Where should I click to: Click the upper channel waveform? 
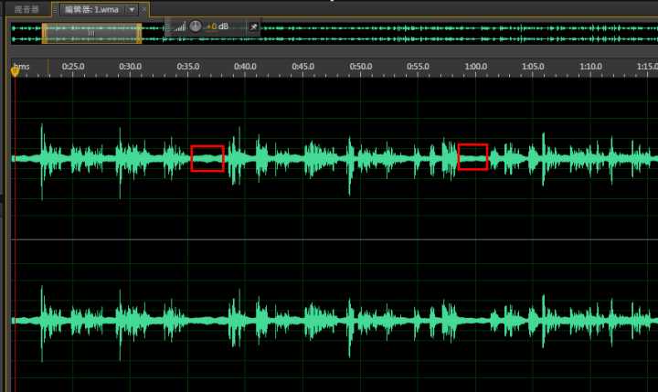(x=334, y=159)
